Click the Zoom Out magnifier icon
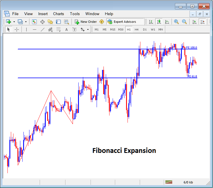Viewport: 213px width, 188px height. [x=184, y=22]
